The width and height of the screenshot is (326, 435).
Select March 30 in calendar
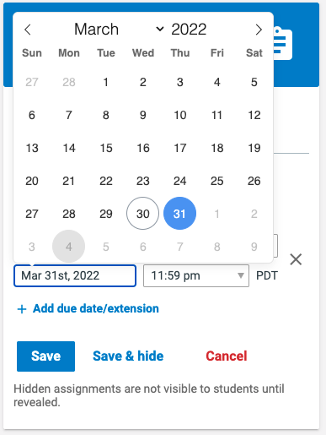click(142, 213)
